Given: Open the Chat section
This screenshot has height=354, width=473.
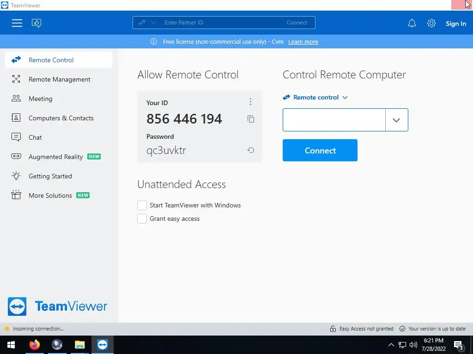Looking at the screenshot, I should click(59, 137).
